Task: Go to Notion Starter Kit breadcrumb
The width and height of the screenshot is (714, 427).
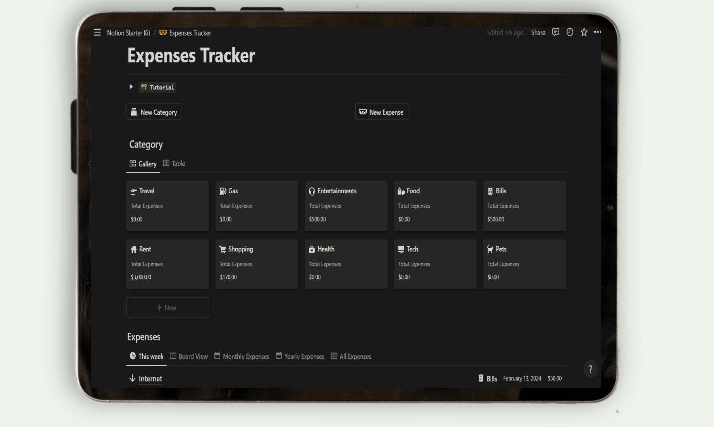Action: pos(129,33)
